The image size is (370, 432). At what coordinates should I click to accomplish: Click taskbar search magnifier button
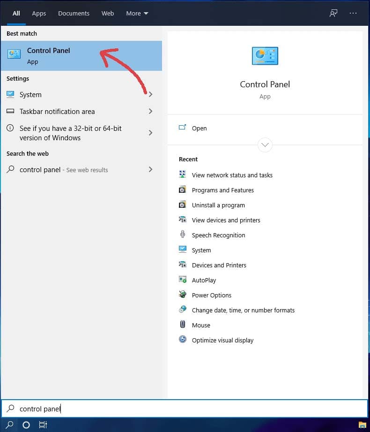(x=10, y=424)
